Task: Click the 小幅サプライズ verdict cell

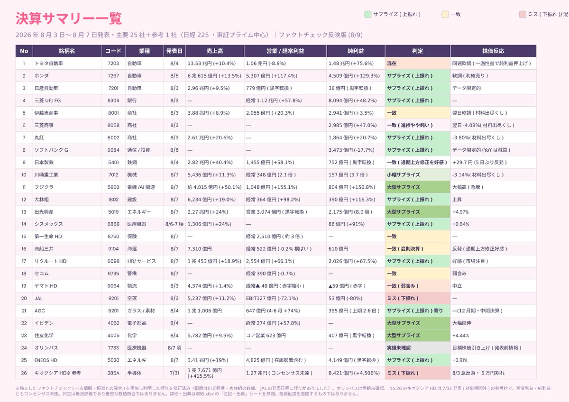Action: click(x=417, y=174)
